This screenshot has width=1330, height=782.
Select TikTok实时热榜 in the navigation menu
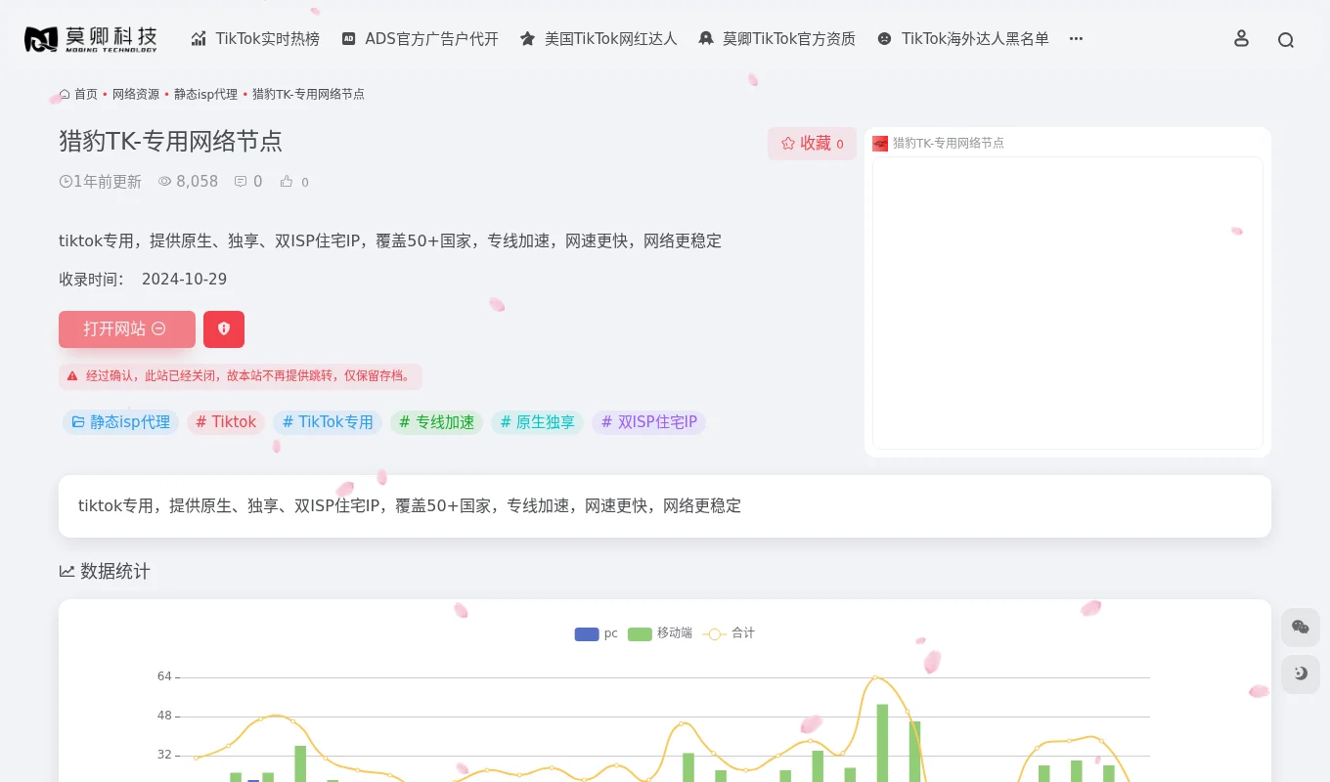point(255,39)
